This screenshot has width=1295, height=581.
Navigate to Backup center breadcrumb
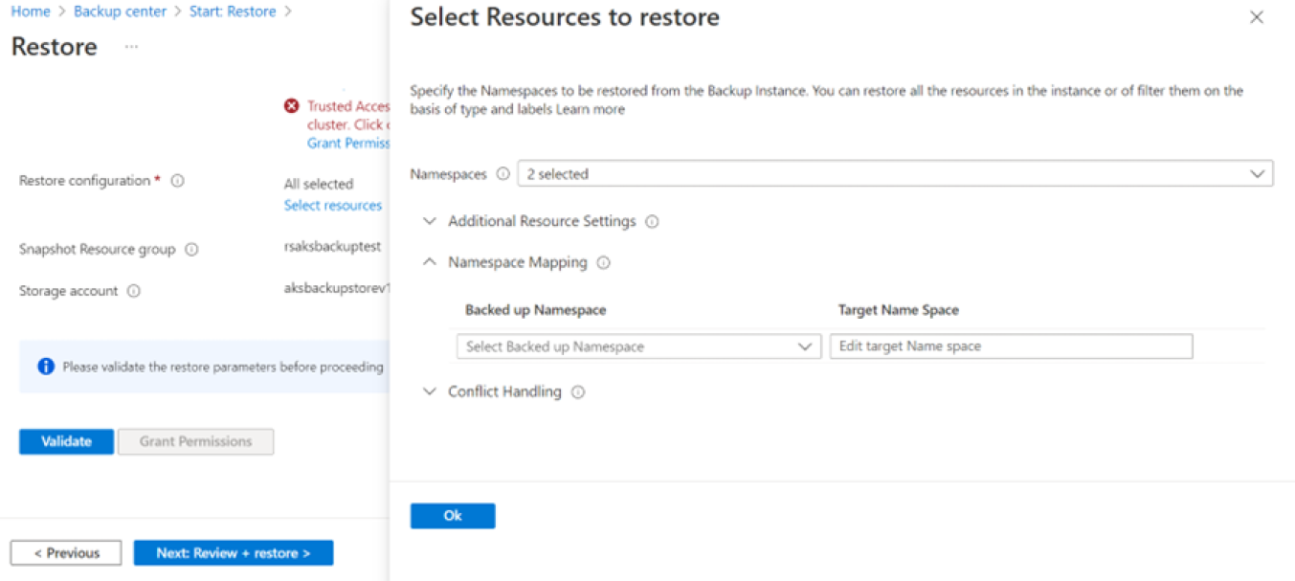coord(120,11)
